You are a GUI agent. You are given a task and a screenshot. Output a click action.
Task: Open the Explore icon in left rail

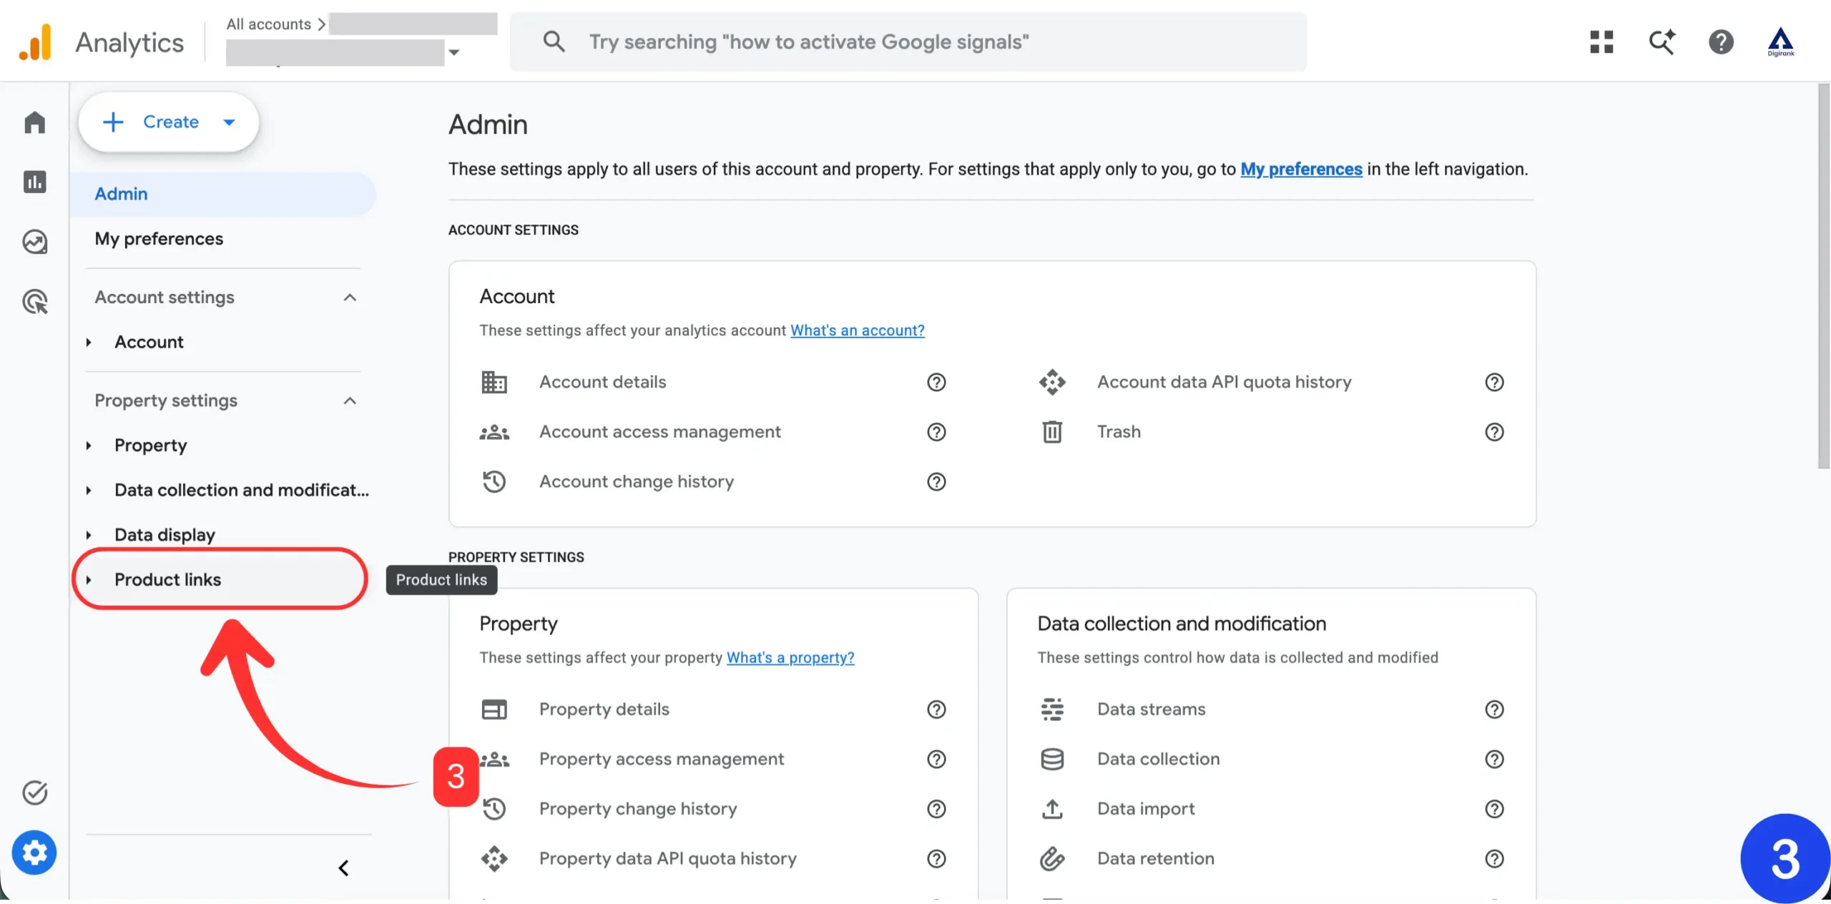click(x=34, y=242)
